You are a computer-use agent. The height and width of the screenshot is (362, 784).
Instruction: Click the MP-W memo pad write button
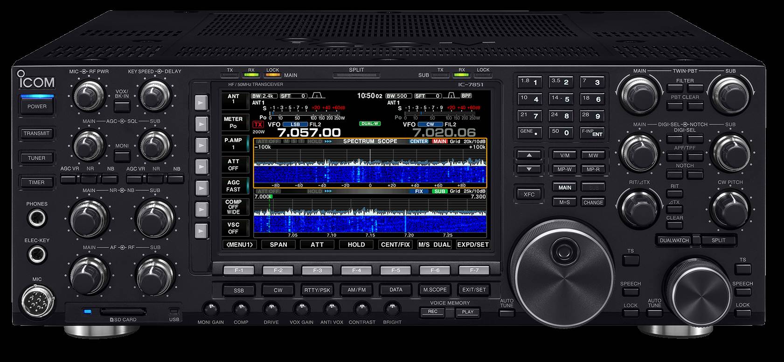564,169
